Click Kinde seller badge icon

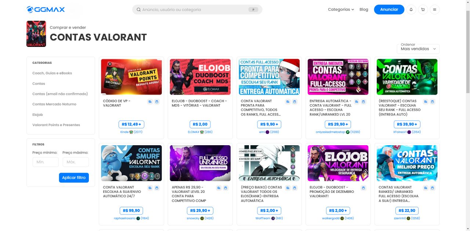click(x=131, y=132)
